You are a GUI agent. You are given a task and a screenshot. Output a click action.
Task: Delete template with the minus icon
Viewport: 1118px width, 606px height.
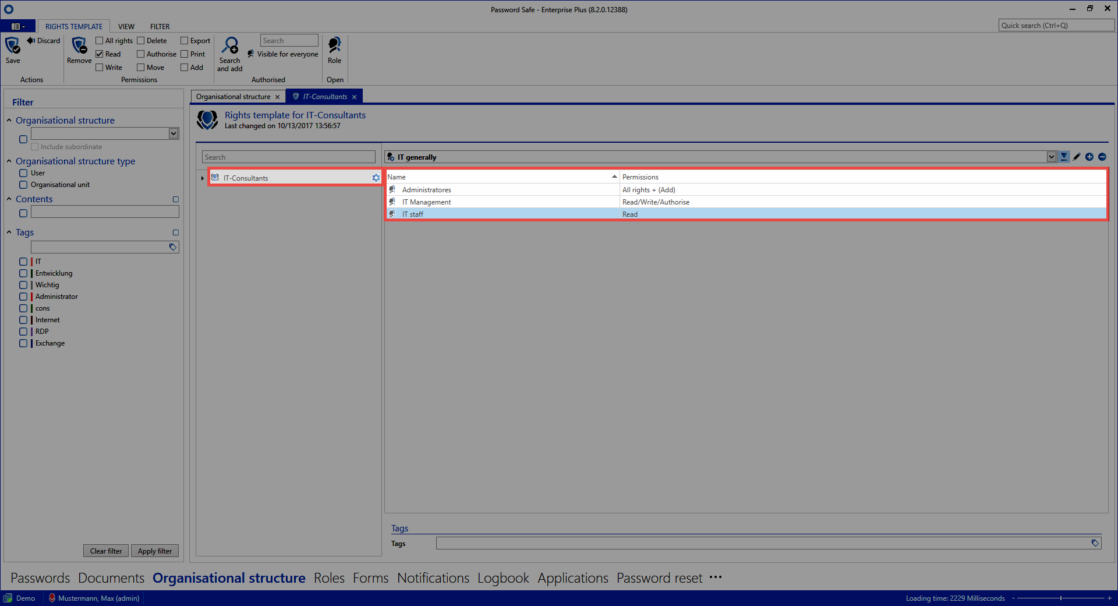[1102, 157]
